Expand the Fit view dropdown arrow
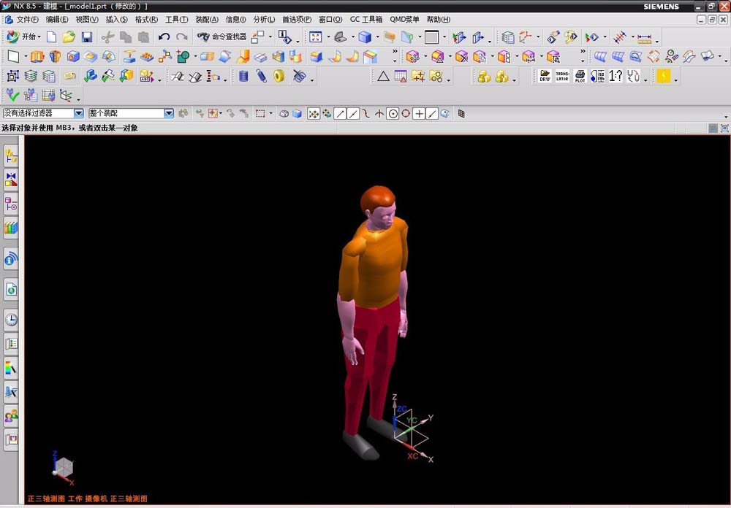The image size is (731, 508). [328, 36]
